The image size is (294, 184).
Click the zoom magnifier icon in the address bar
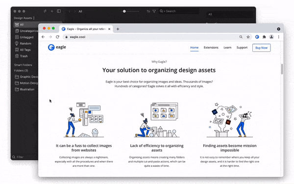point(241,37)
